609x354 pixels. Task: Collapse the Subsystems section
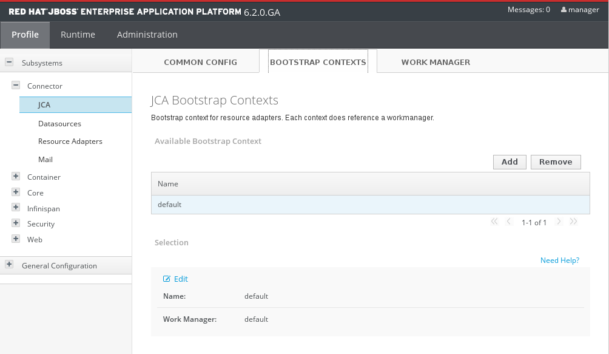(9, 62)
